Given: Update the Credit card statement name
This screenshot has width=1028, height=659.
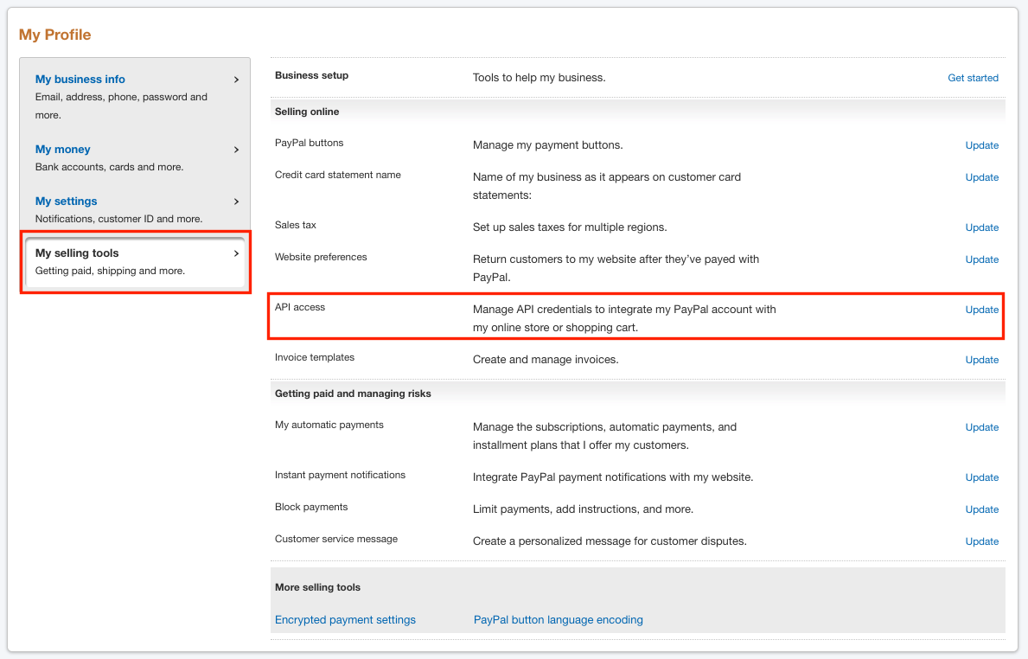Looking at the screenshot, I should (x=981, y=177).
